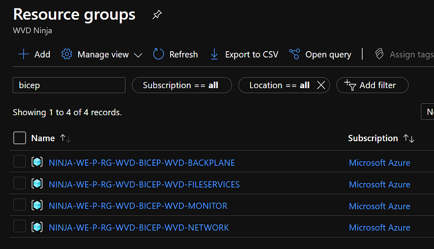The width and height of the screenshot is (434, 249).
Task: Click Manage view label
Action: 103,55
